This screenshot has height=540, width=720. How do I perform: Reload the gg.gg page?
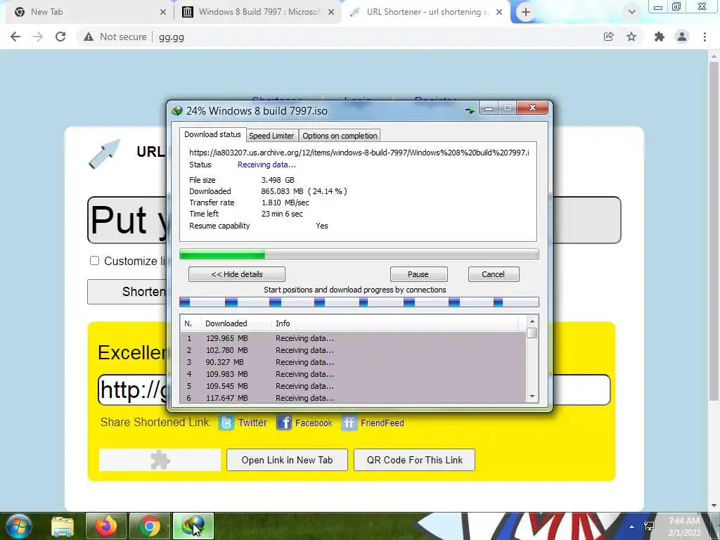pos(60,37)
